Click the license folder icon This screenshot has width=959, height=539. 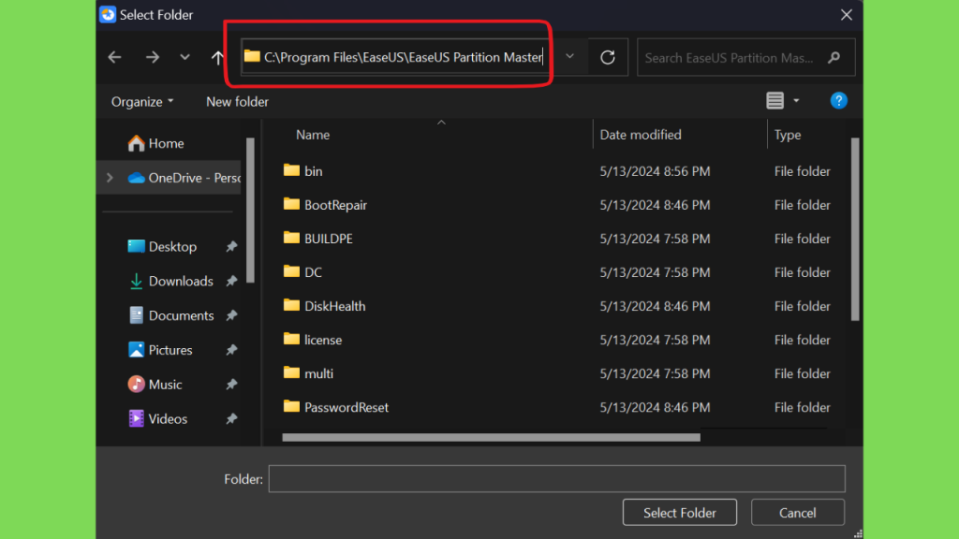click(292, 339)
